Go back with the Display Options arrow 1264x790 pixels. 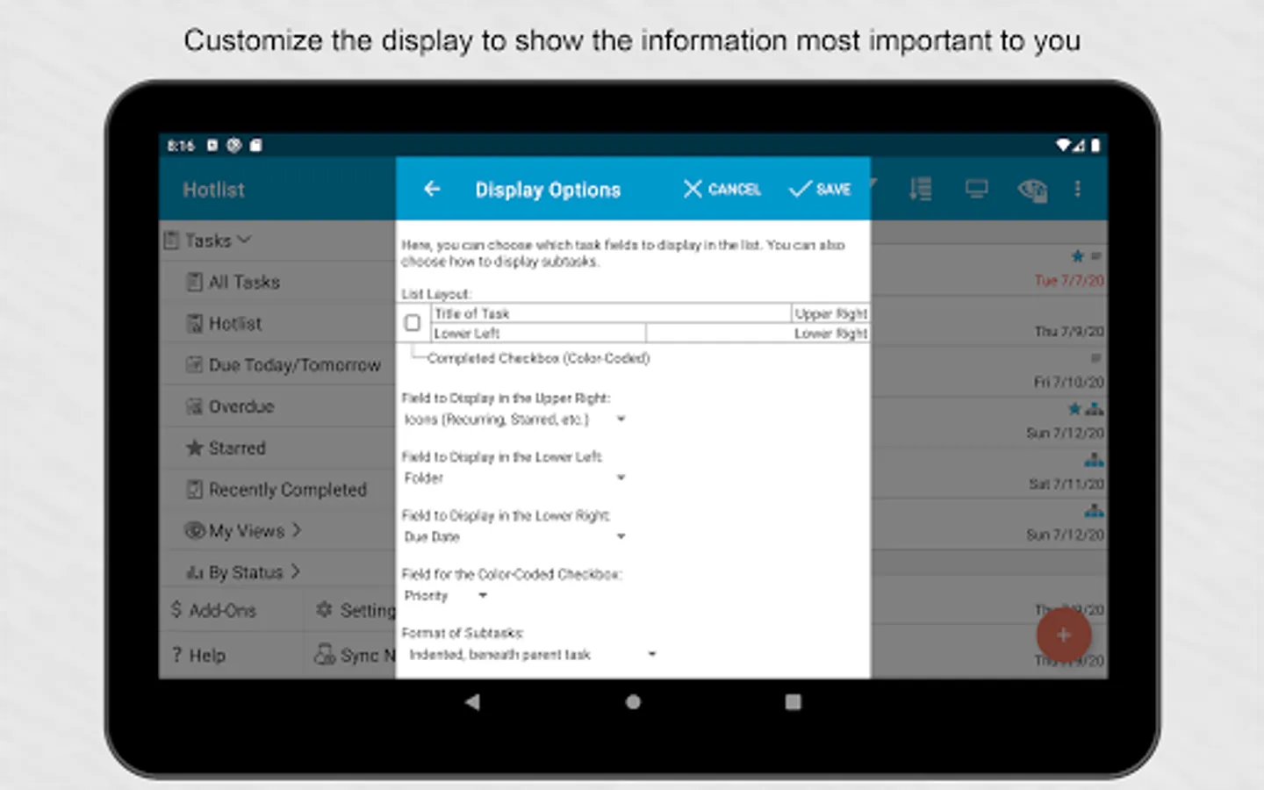432,189
